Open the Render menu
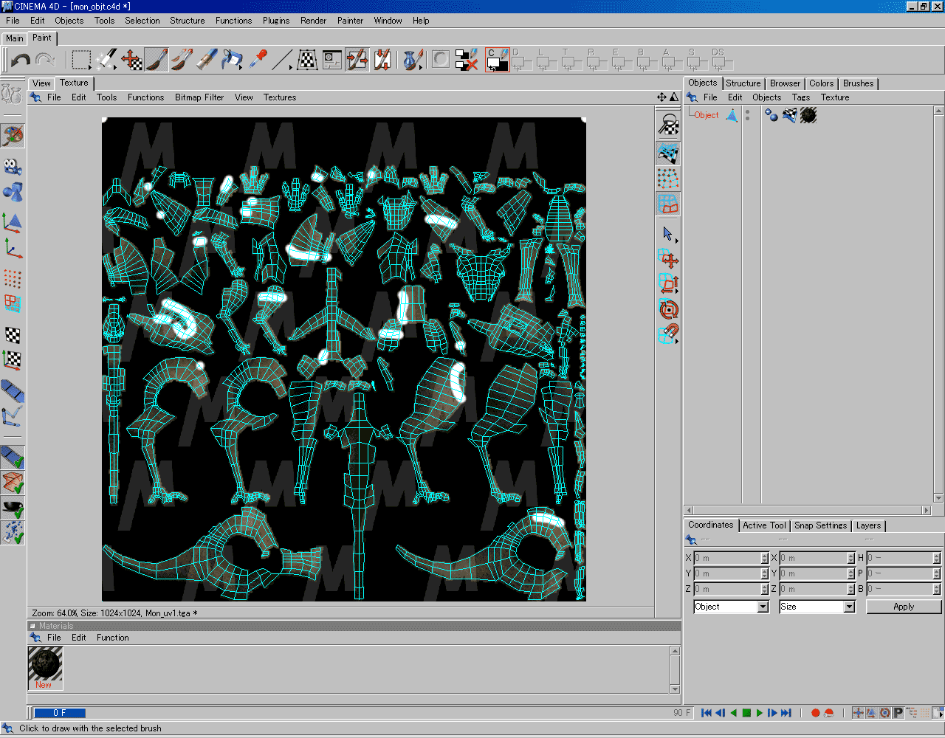Screen dimensions: 945x738 tap(313, 21)
